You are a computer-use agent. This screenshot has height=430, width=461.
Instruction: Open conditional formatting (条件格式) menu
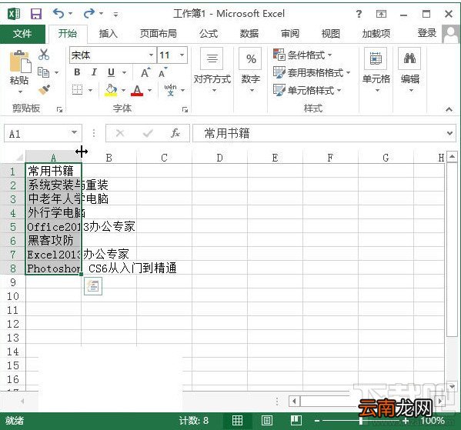click(x=302, y=55)
